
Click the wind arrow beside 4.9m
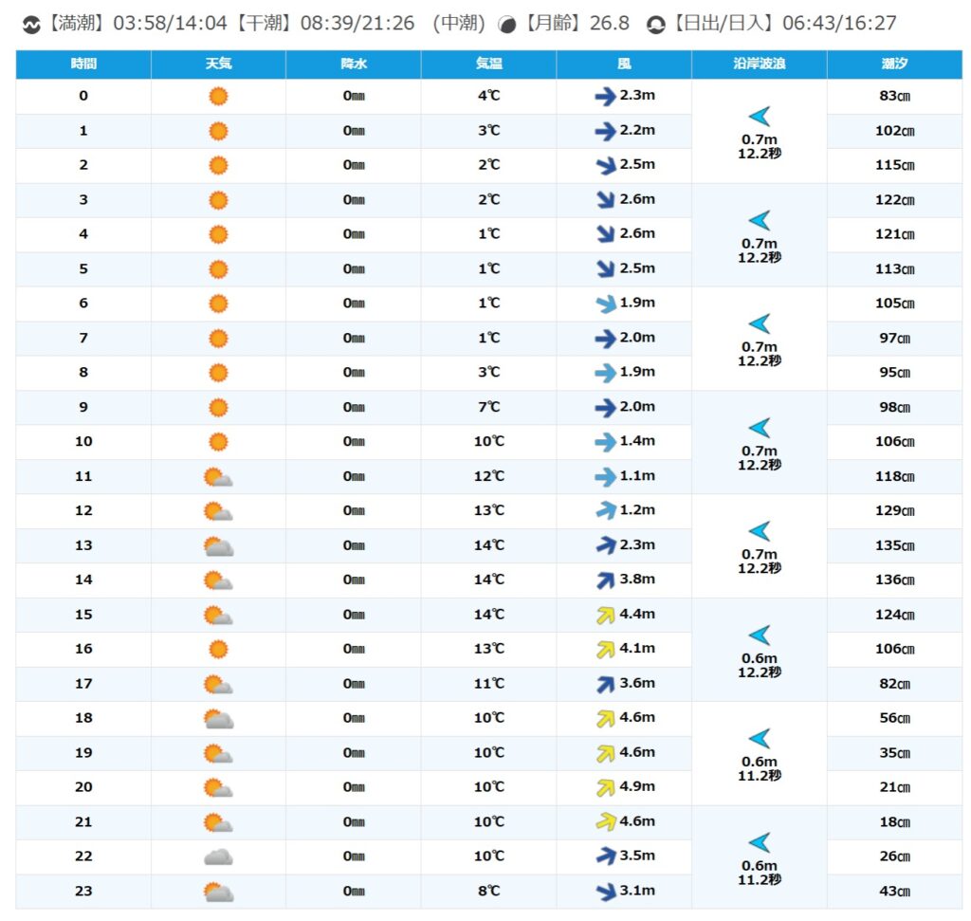coord(605,787)
